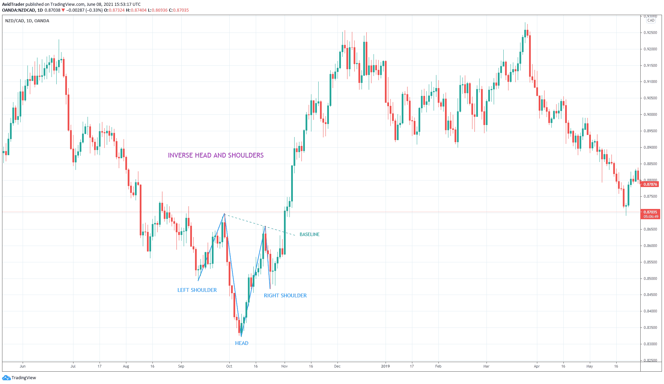Click the LEFT SHOULDER annotation
This screenshot has width=664, height=384.
coord(197,290)
